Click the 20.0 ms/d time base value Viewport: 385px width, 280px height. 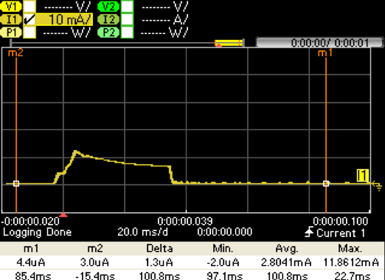coord(142,232)
